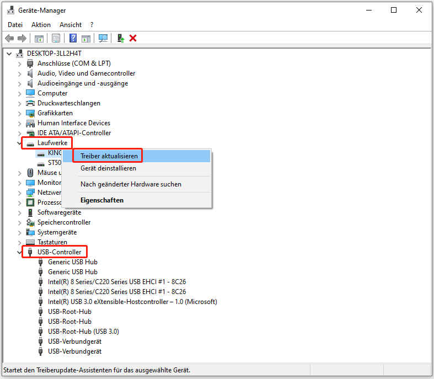Click the show/hide console tree icon
This screenshot has width=434, height=379.
click(x=39, y=38)
